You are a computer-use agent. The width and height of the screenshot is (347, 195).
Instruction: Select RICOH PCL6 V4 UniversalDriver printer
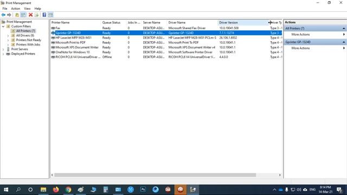click(78, 57)
